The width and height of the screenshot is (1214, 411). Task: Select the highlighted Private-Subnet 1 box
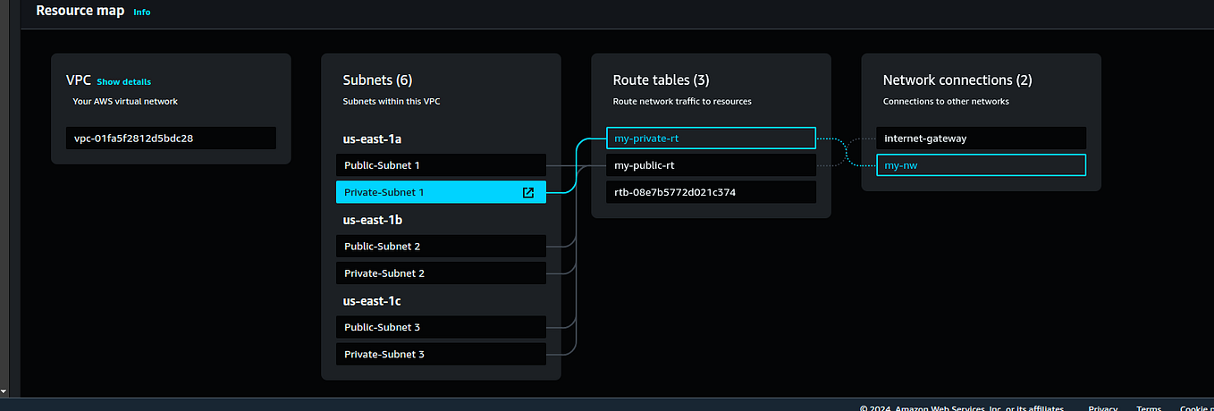click(441, 192)
